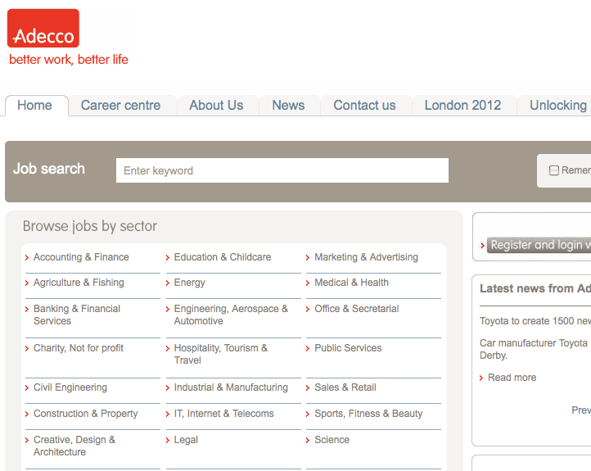The width and height of the screenshot is (591, 471).
Task: Open Charity, Not for profit sector
Action: [x=79, y=348]
